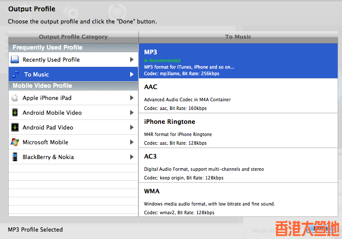Expand Apple iPhone iPad arrow

(132, 98)
